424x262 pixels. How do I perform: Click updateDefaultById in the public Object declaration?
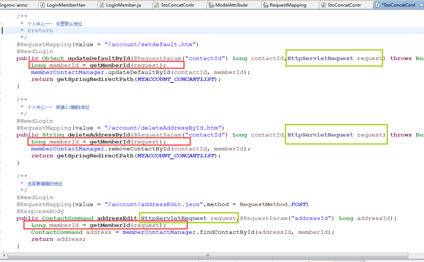click(x=99, y=58)
